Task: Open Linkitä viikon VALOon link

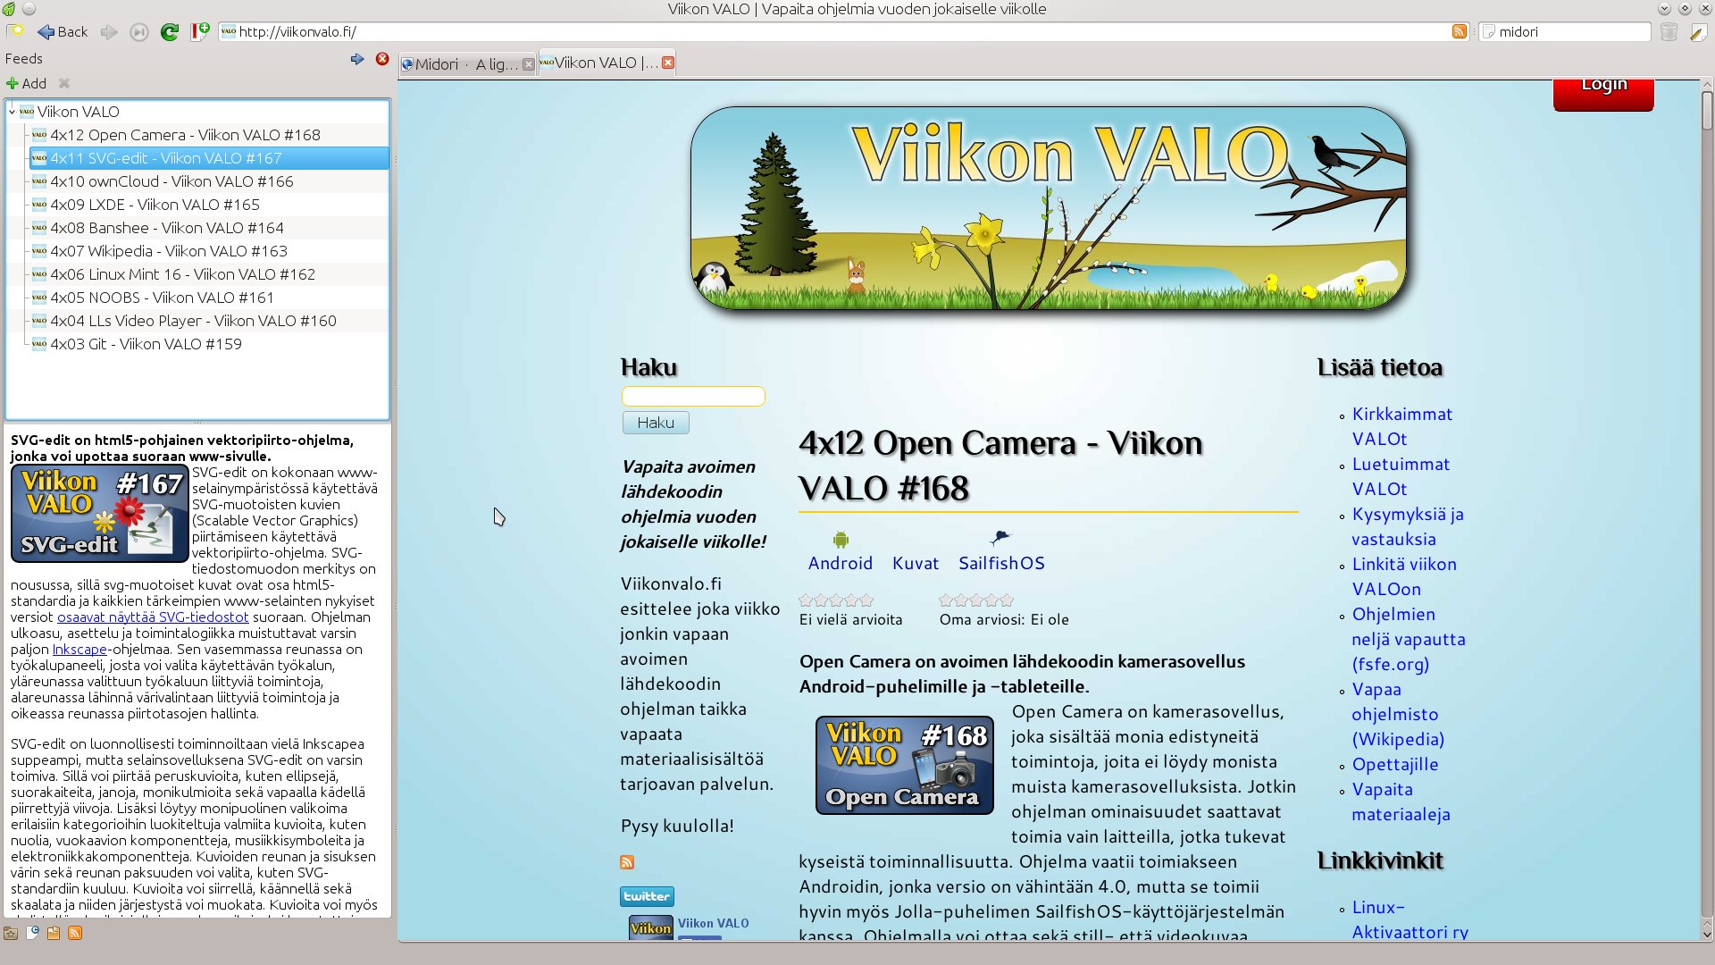Action: tap(1404, 576)
